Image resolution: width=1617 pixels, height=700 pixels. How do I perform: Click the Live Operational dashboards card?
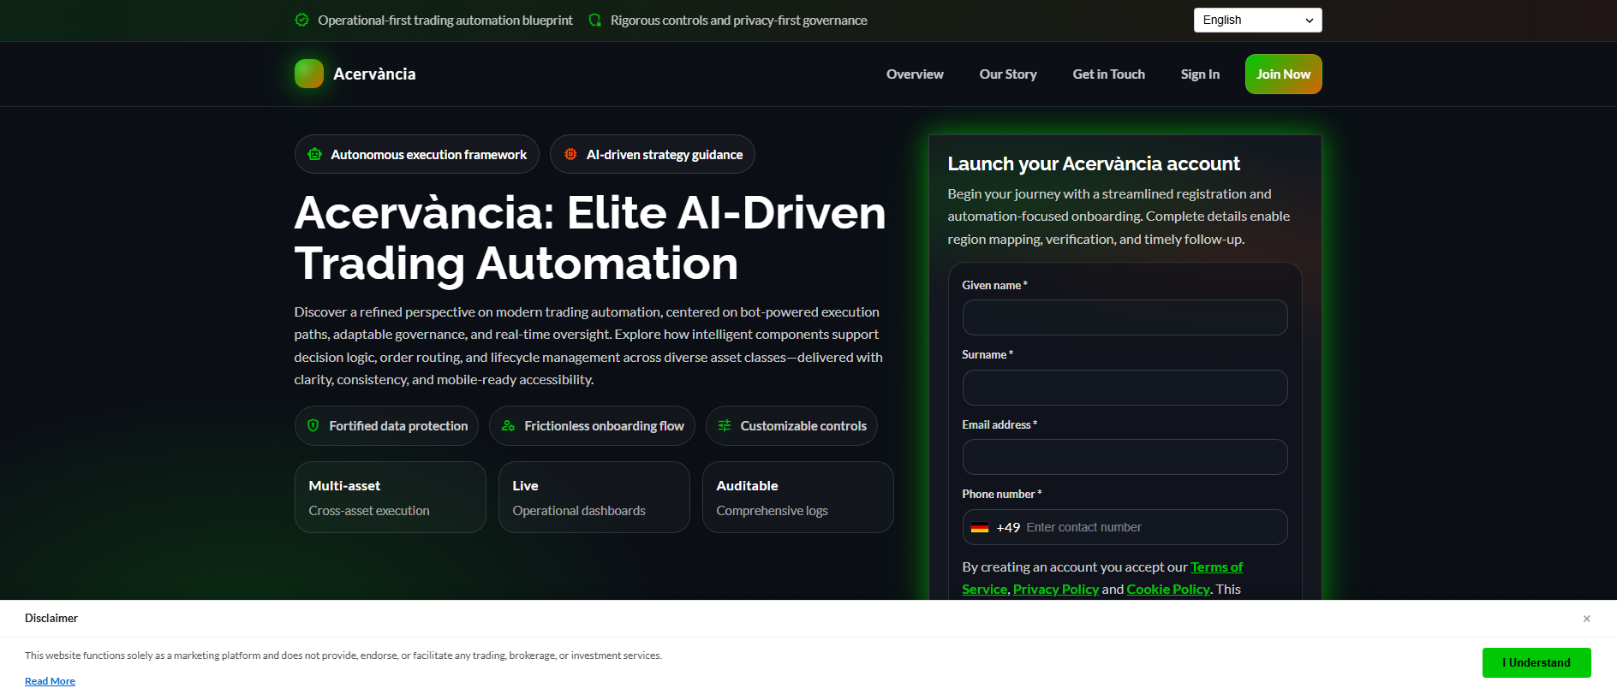pyautogui.click(x=594, y=497)
